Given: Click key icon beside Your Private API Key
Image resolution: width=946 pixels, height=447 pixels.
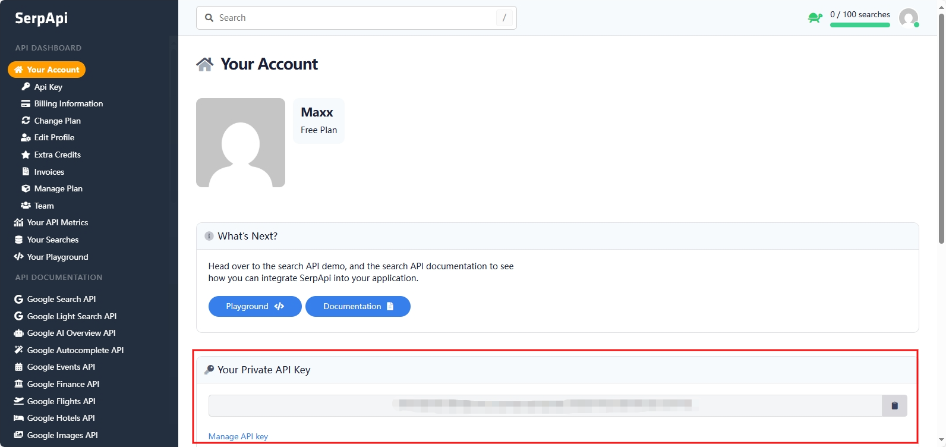Looking at the screenshot, I should tap(209, 370).
